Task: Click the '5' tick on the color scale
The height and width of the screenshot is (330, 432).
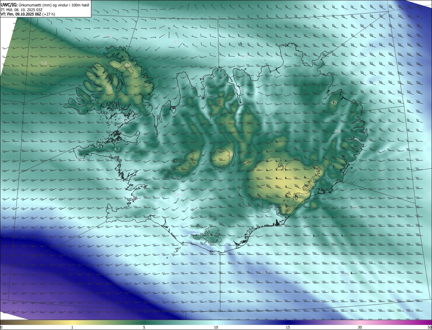Action: [144, 327]
